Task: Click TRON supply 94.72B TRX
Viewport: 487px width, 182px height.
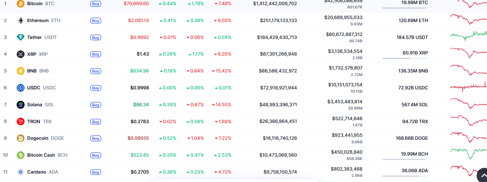Action: click(415, 122)
